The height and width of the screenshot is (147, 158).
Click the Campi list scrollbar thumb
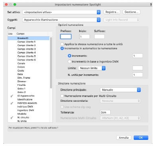tap(51, 63)
